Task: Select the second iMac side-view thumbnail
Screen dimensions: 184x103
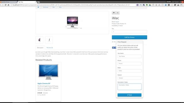Action: tap(49, 40)
